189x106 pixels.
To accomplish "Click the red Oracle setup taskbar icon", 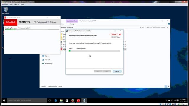I will 78,100.
